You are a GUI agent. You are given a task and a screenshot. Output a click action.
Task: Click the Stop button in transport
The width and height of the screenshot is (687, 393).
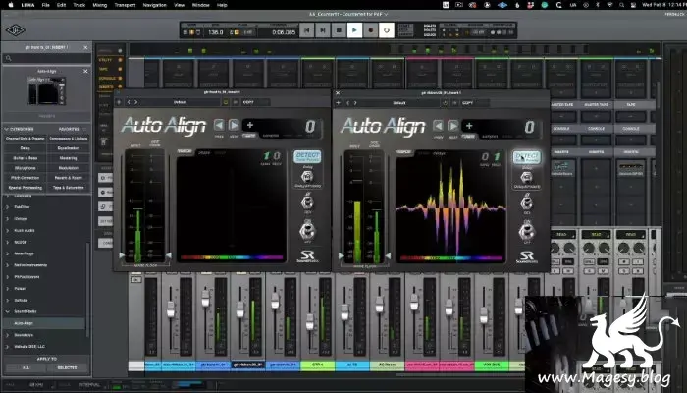339,30
